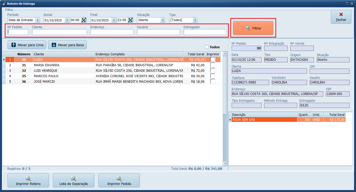Click clock icon beside final time 23:59
This screenshot has width=356, height=192.
130,20
